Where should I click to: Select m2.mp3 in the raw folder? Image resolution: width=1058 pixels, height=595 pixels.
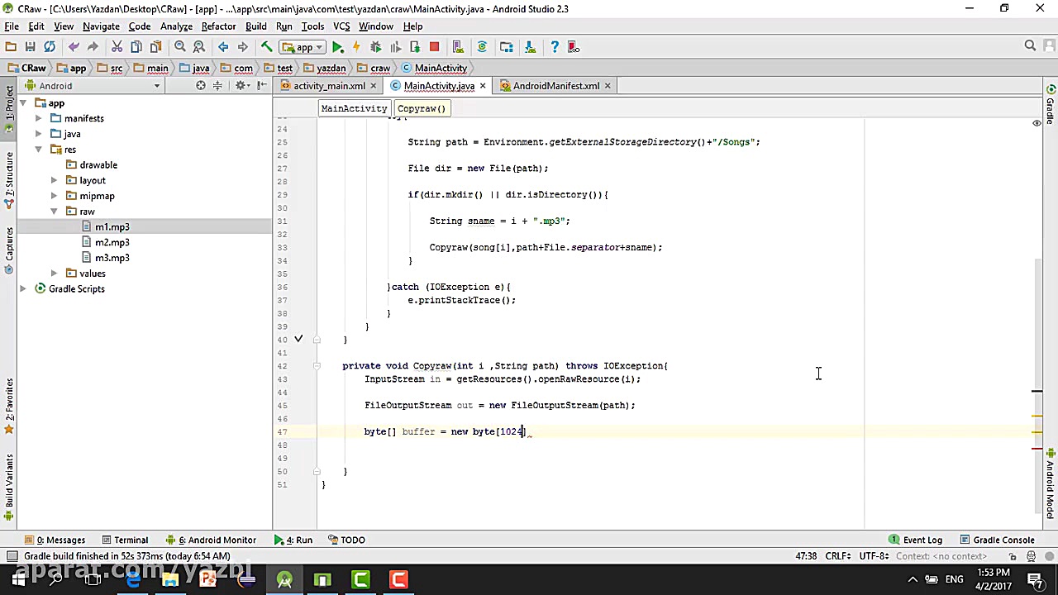[x=112, y=242]
